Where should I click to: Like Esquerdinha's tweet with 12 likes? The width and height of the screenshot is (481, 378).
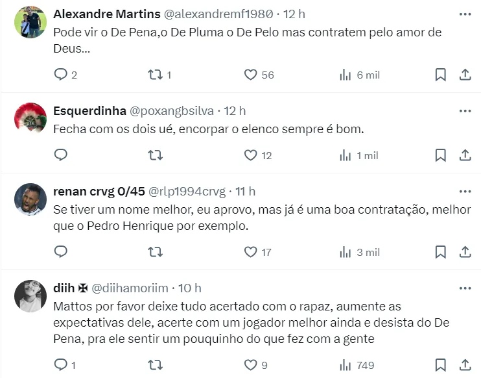pyautogui.click(x=251, y=155)
